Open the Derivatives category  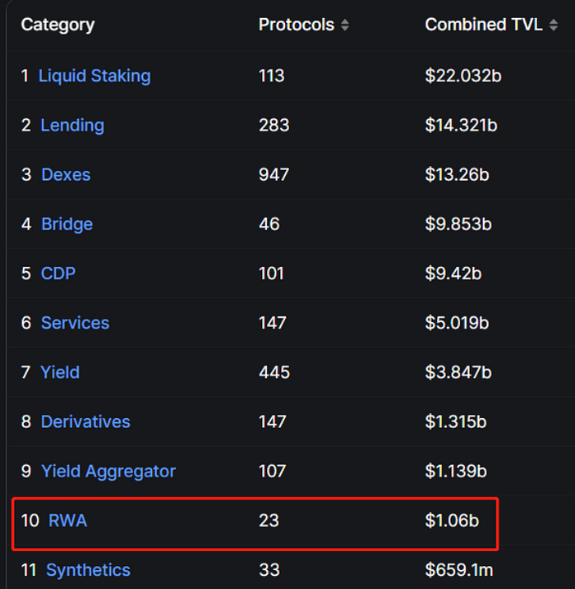85,421
